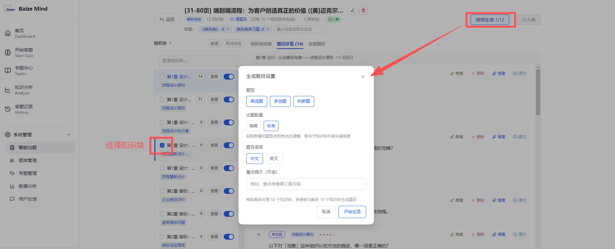This screenshot has height=249, width=615.
Task: Uncheck the selected 流程重新设计 block checkbox
Action: (x=162, y=145)
